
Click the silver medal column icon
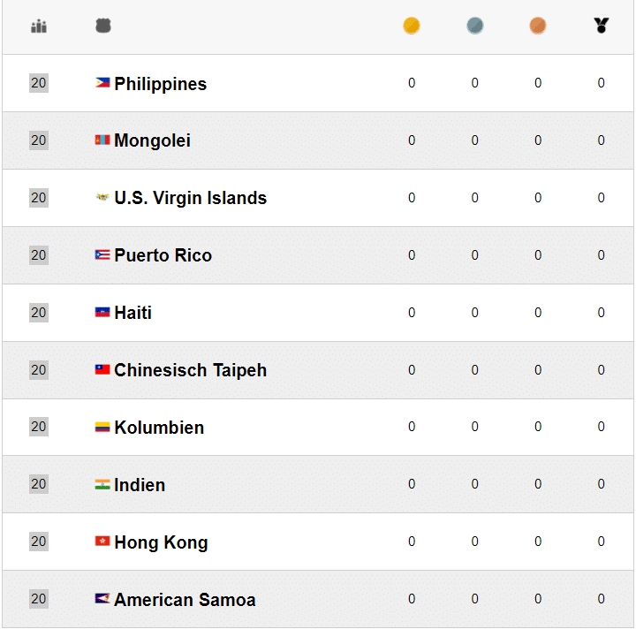point(475,27)
